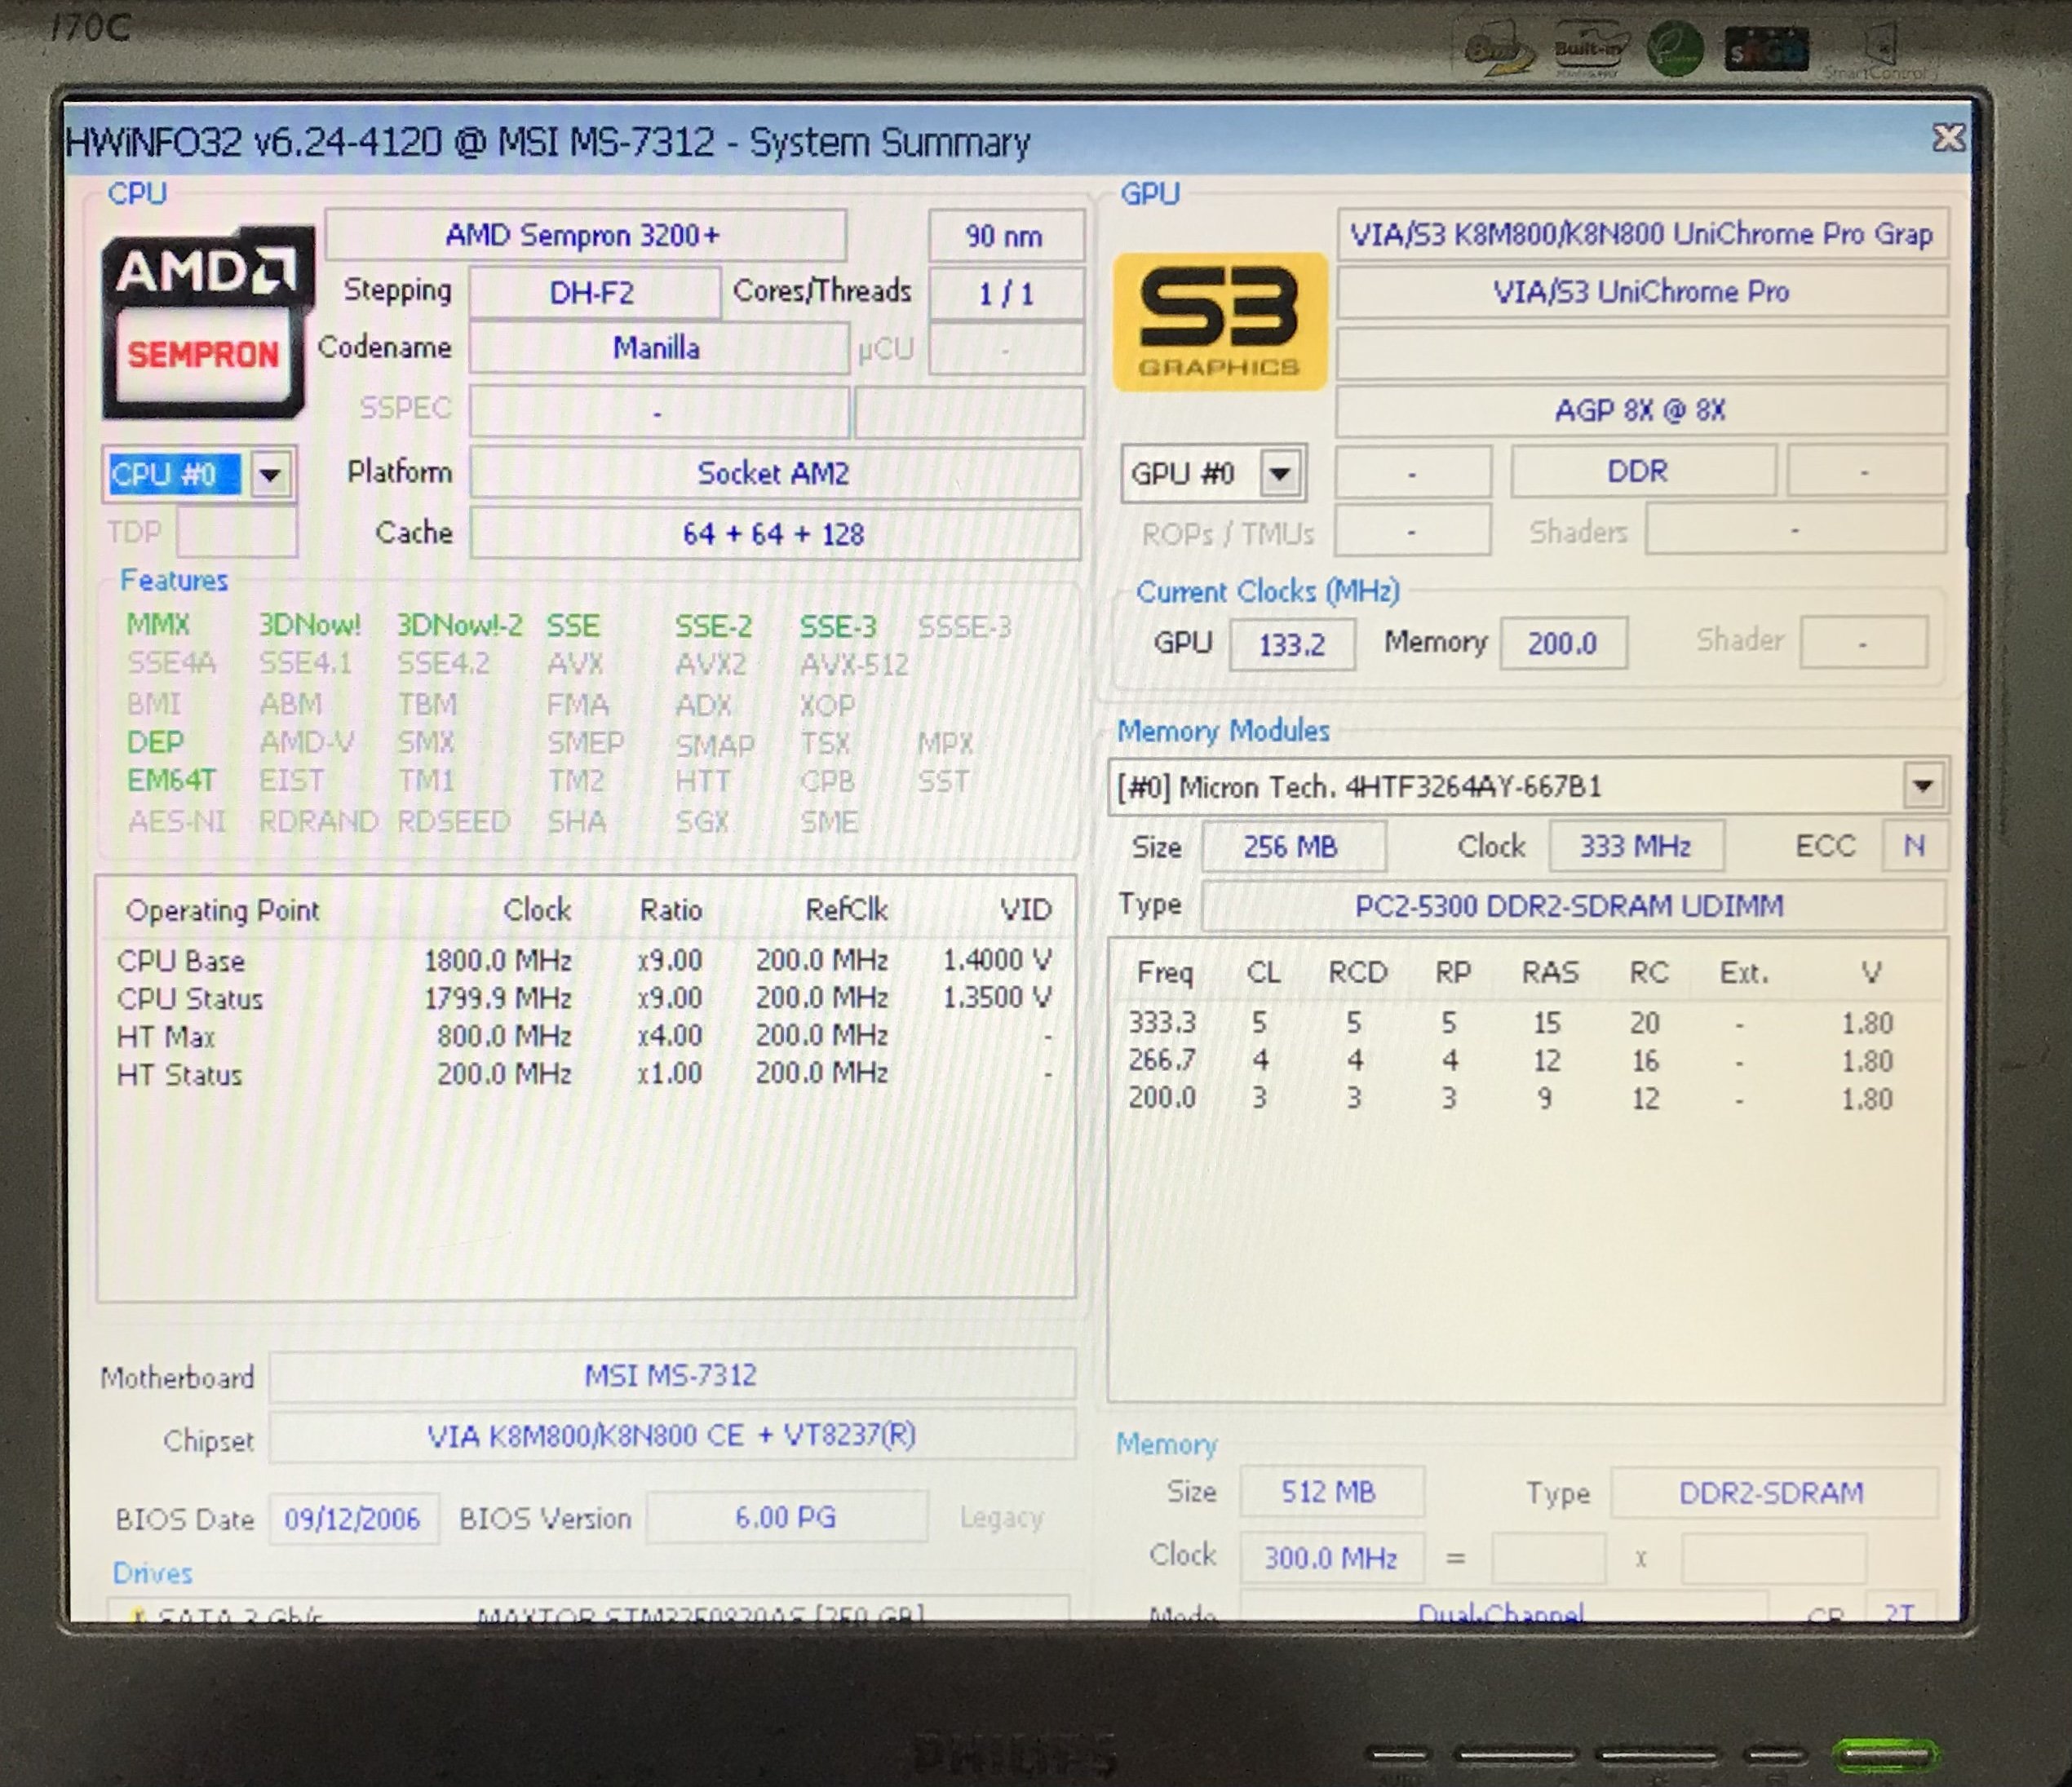The image size is (2072, 1787).
Task: Click the SATA drive icon in Drives
Action: 139,1614
